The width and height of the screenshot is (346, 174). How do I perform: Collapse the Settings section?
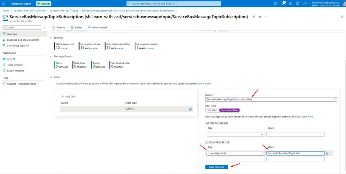click(50, 38)
